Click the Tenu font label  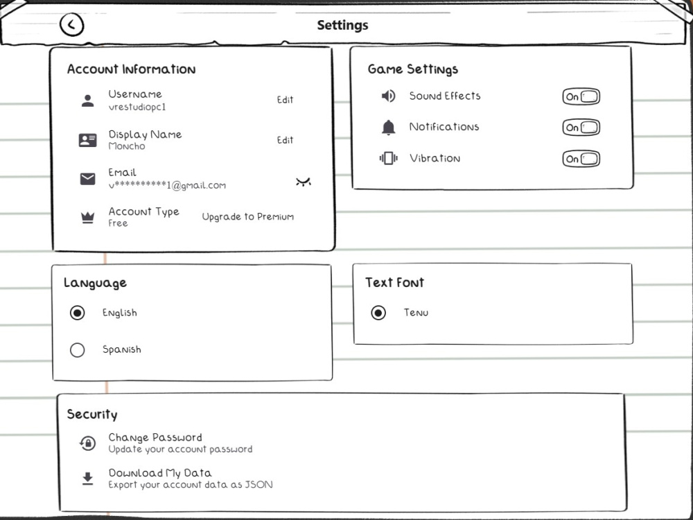(x=416, y=313)
